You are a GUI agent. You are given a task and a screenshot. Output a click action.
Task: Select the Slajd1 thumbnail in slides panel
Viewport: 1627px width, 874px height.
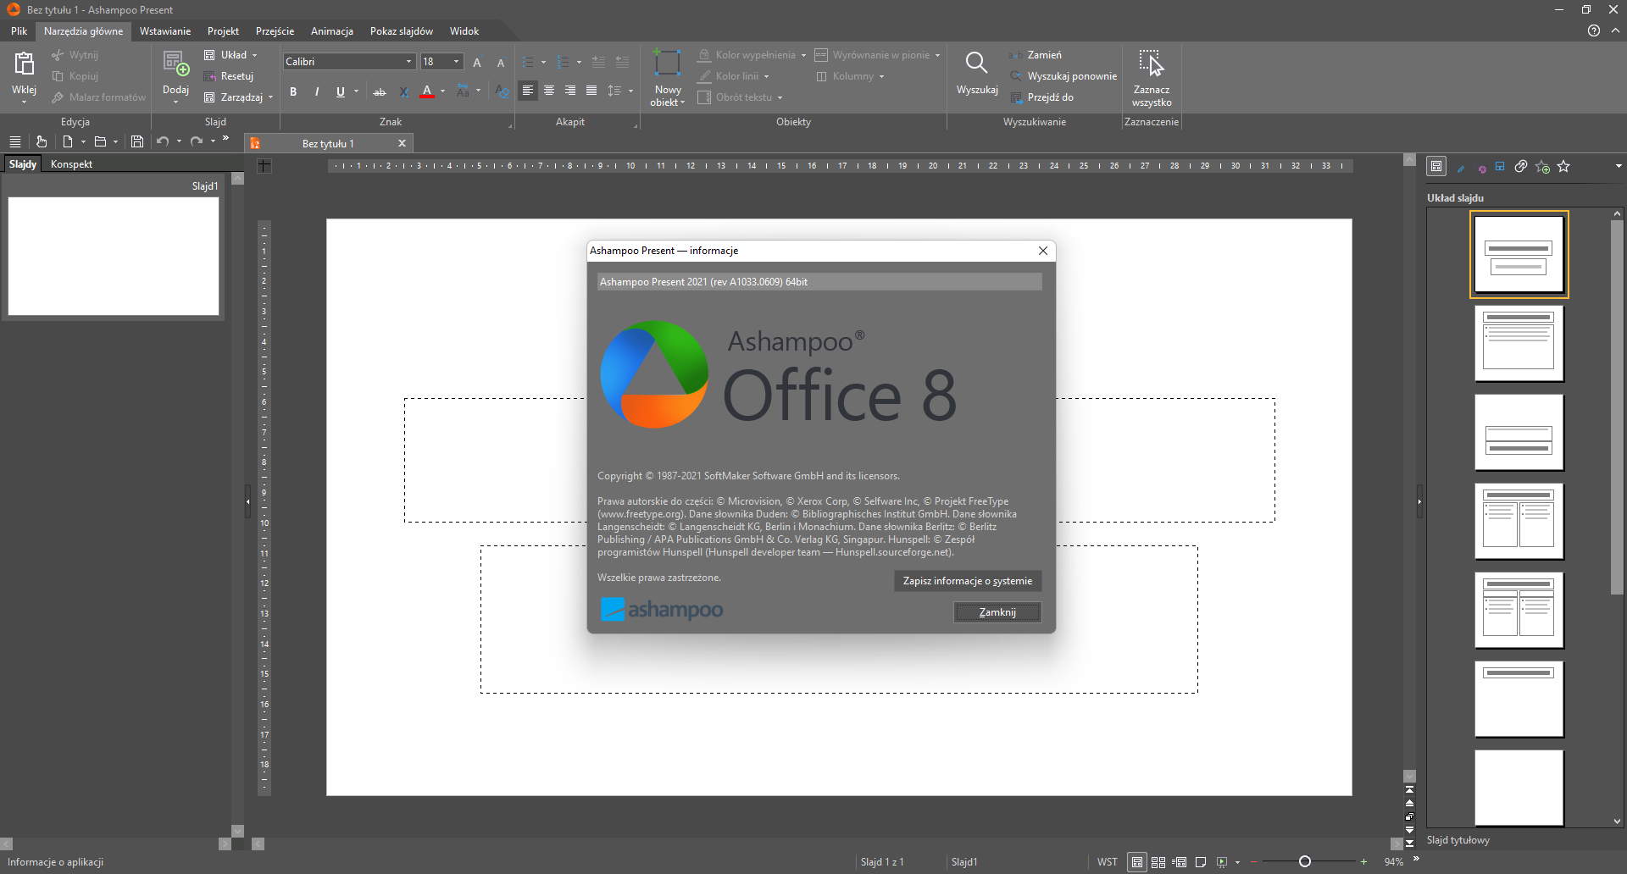[x=114, y=256]
